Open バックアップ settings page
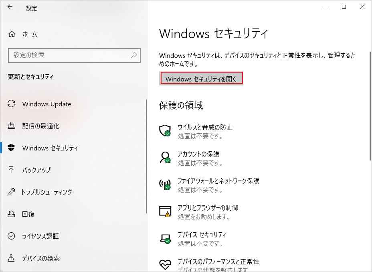 36,170
